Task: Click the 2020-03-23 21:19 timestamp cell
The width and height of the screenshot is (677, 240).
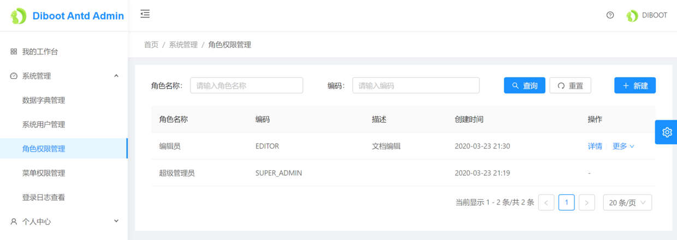Action: point(483,173)
